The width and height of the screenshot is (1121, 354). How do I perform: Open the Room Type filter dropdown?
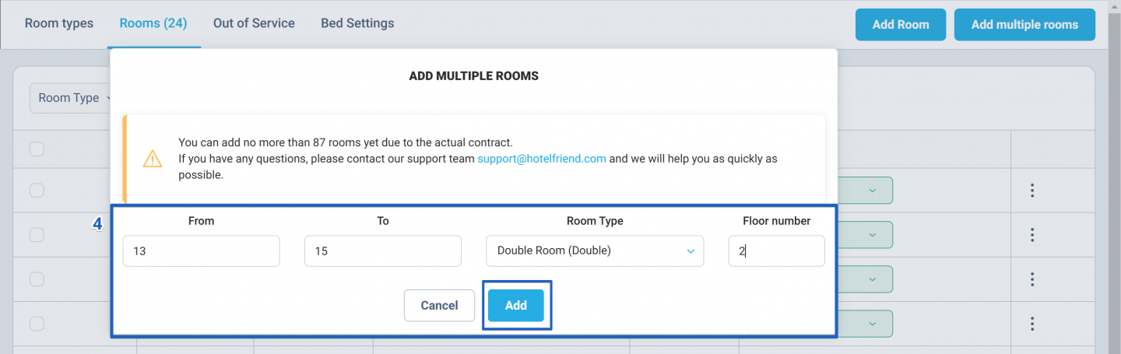point(72,98)
